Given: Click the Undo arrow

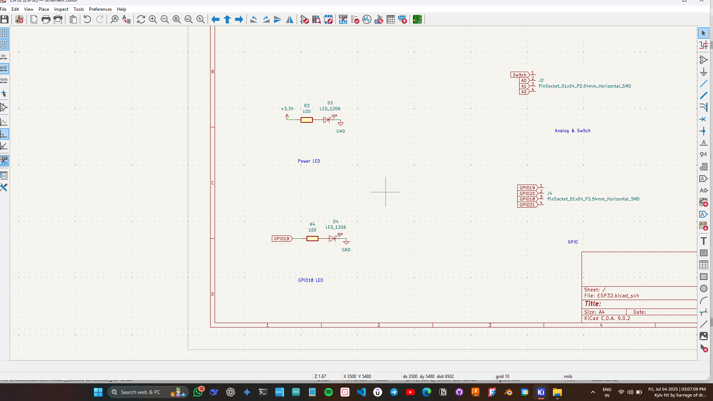Looking at the screenshot, I should point(87,19).
